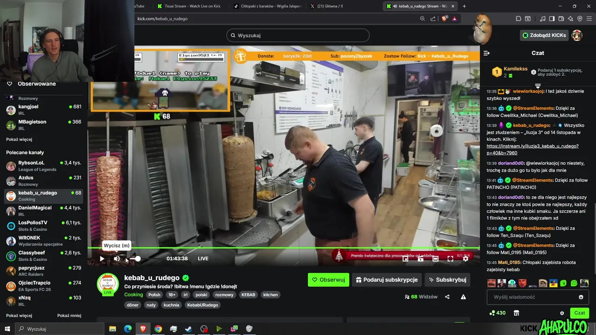596x335 pixels.
Task: Share the stream via the share icon
Action: pos(447,297)
